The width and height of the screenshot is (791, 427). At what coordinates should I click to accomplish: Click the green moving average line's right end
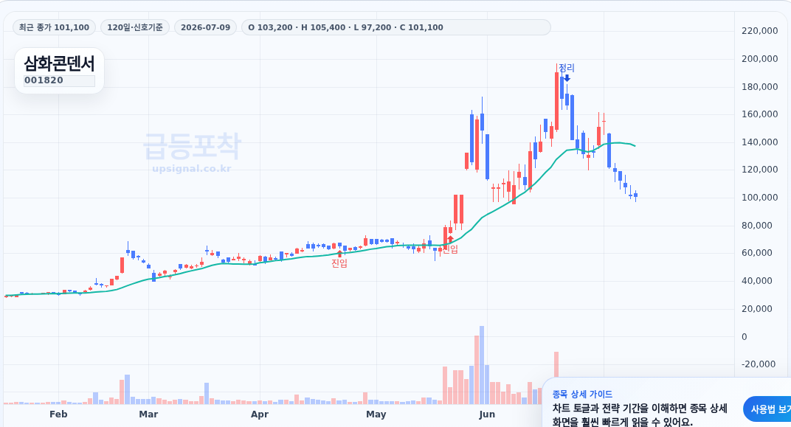click(634, 146)
